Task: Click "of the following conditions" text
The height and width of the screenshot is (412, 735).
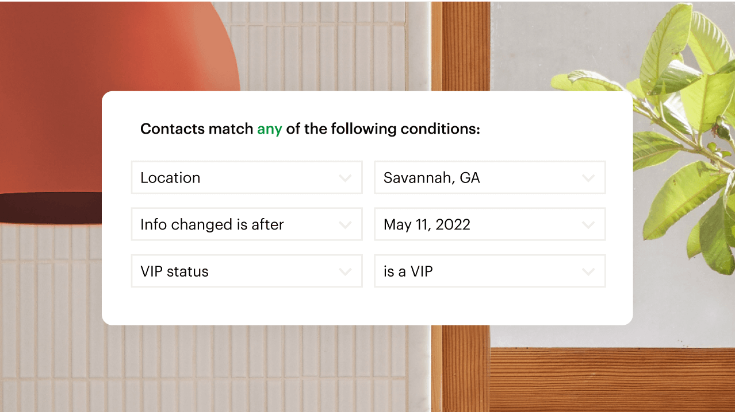Action: tap(382, 129)
